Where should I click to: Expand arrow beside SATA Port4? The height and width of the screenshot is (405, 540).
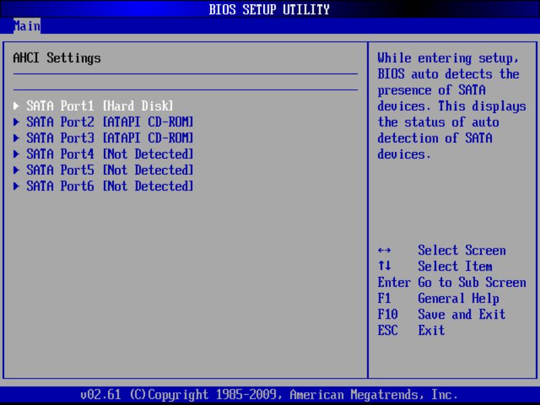(x=16, y=154)
